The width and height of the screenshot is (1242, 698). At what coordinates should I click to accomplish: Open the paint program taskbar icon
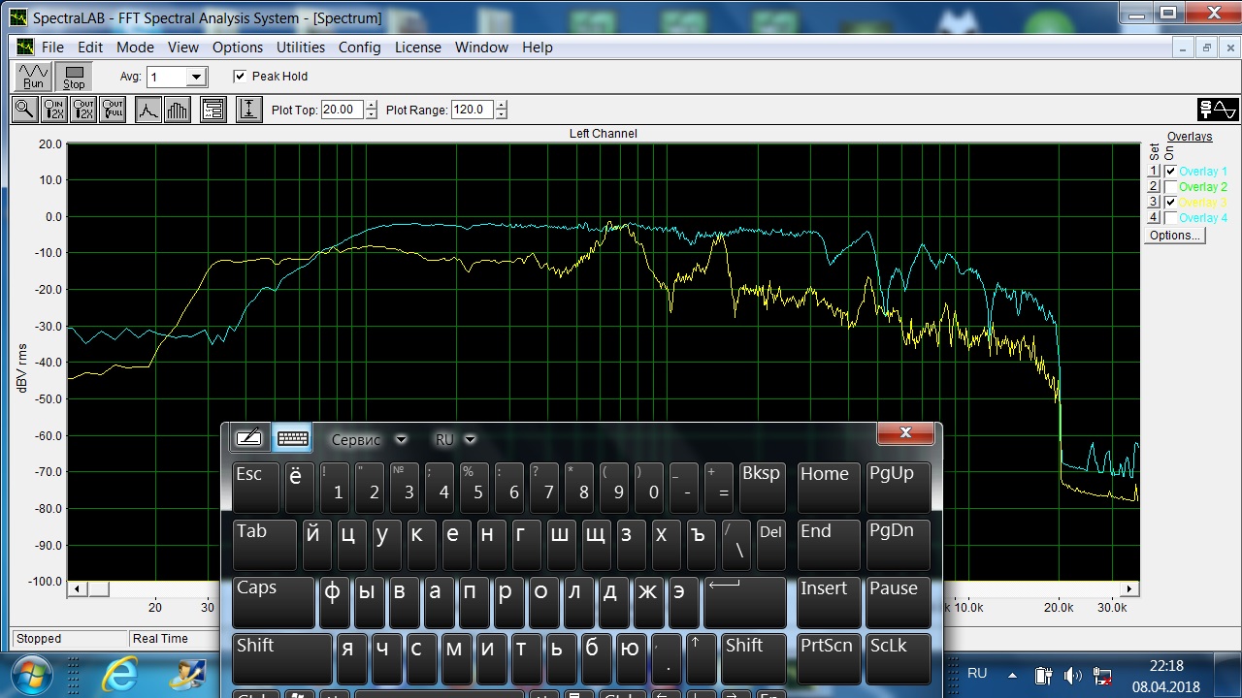[185, 676]
